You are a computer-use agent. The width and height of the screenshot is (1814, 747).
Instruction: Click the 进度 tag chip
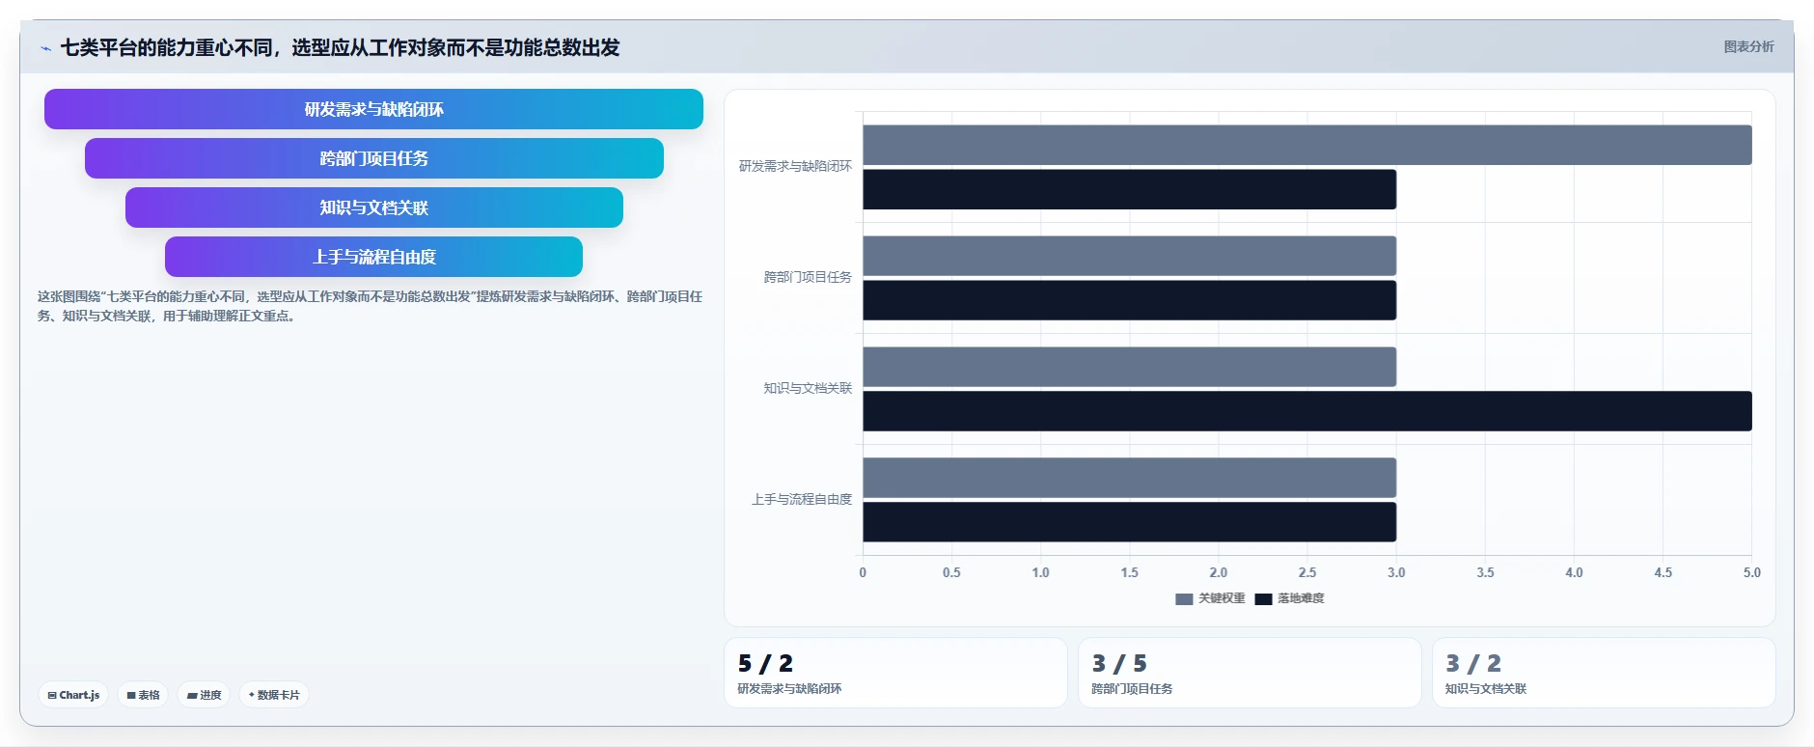click(x=204, y=695)
